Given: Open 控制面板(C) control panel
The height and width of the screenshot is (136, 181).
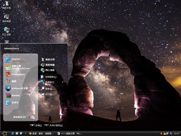Looking at the screenshot, I should pos(48,77).
